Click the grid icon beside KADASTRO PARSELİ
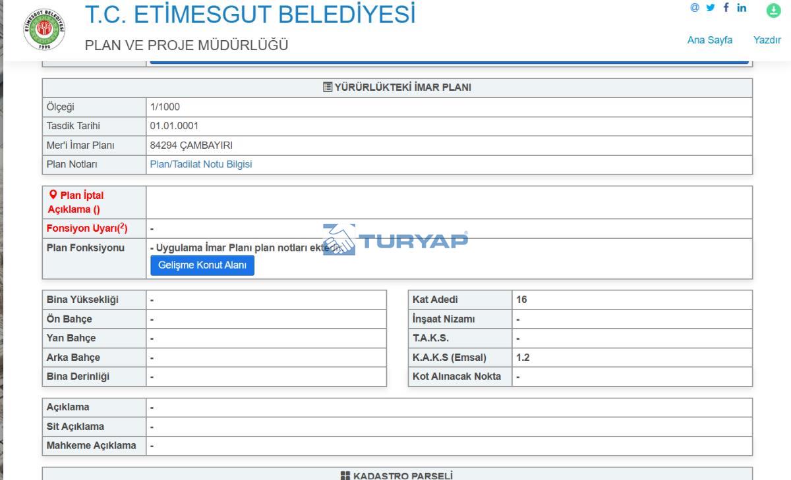This screenshot has width=791, height=480. click(x=345, y=475)
